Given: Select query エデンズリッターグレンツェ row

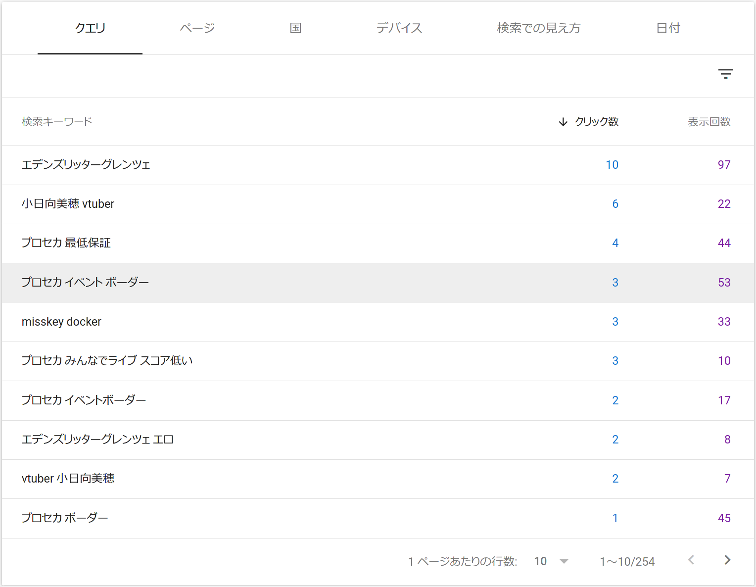Looking at the screenshot, I should [378, 165].
